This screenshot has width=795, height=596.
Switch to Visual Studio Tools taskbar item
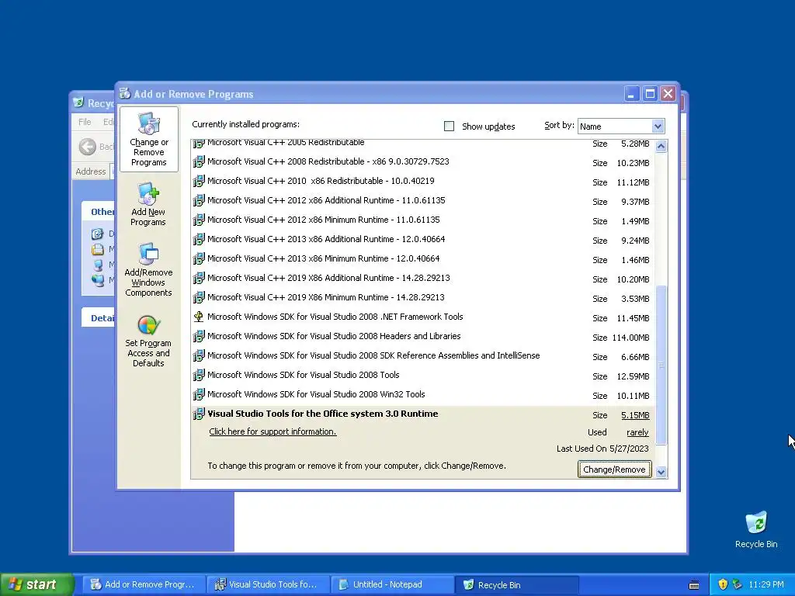tap(268, 584)
